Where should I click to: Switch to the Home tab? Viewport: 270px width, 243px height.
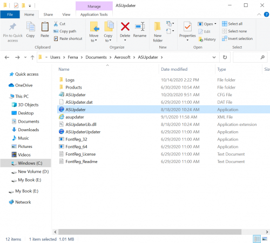click(x=29, y=15)
